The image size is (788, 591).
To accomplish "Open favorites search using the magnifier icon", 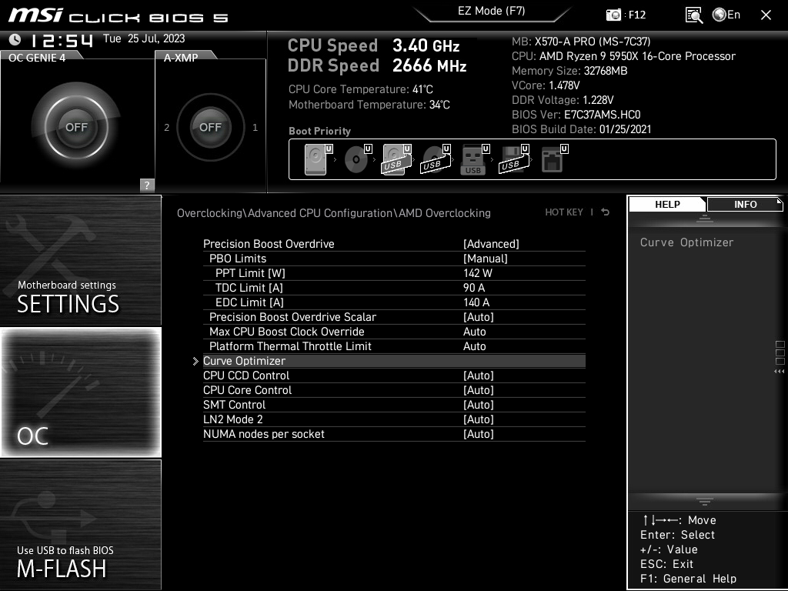I will pyautogui.click(x=693, y=15).
